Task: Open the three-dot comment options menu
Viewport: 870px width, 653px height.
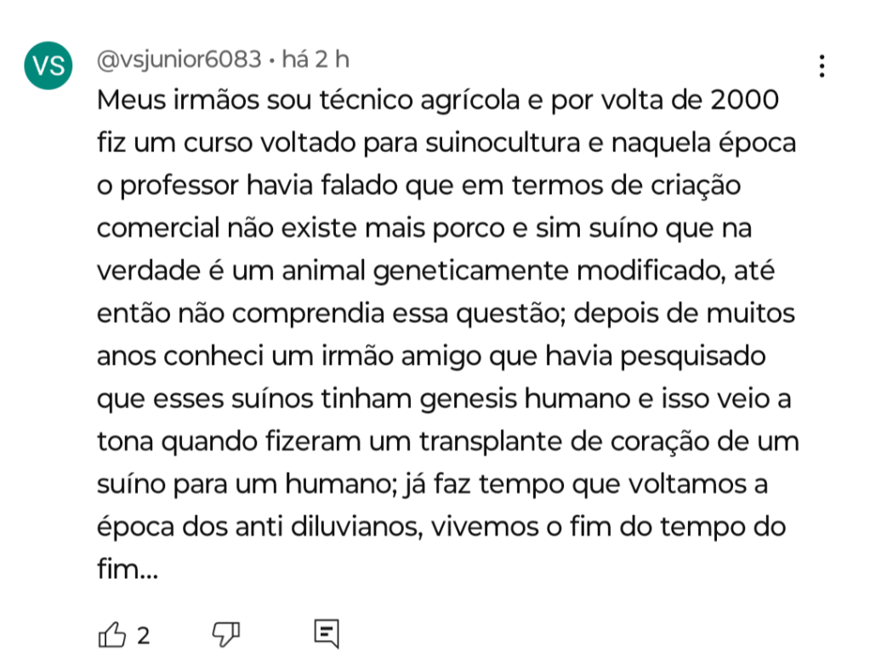Action: 822,66
